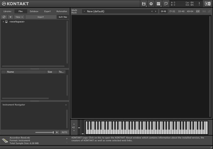Click the NI logo icon
The height and width of the screenshot is (149, 213).
pyautogui.click(x=207, y=4)
